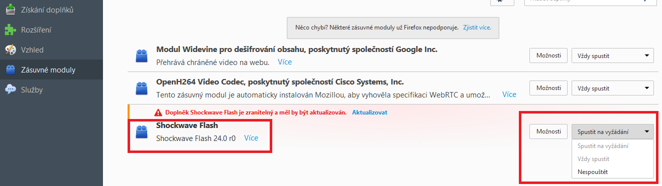Collapse the Shockwave Spustit na vyžádání dropdown
662x186 pixels.
click(x=612, y=131)
